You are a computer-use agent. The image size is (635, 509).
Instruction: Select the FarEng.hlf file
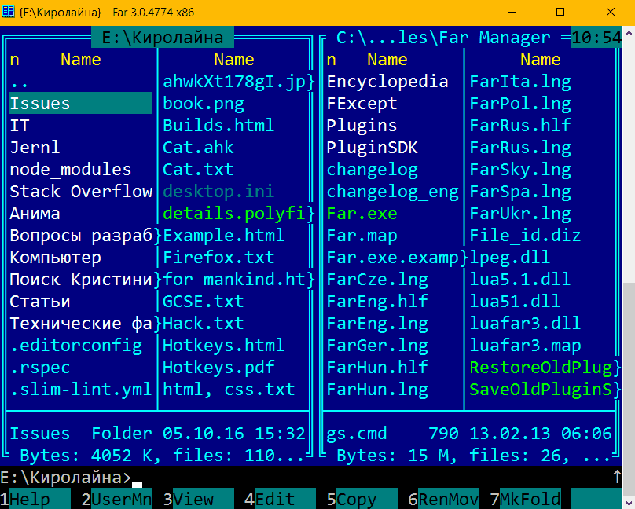point(377,302)
